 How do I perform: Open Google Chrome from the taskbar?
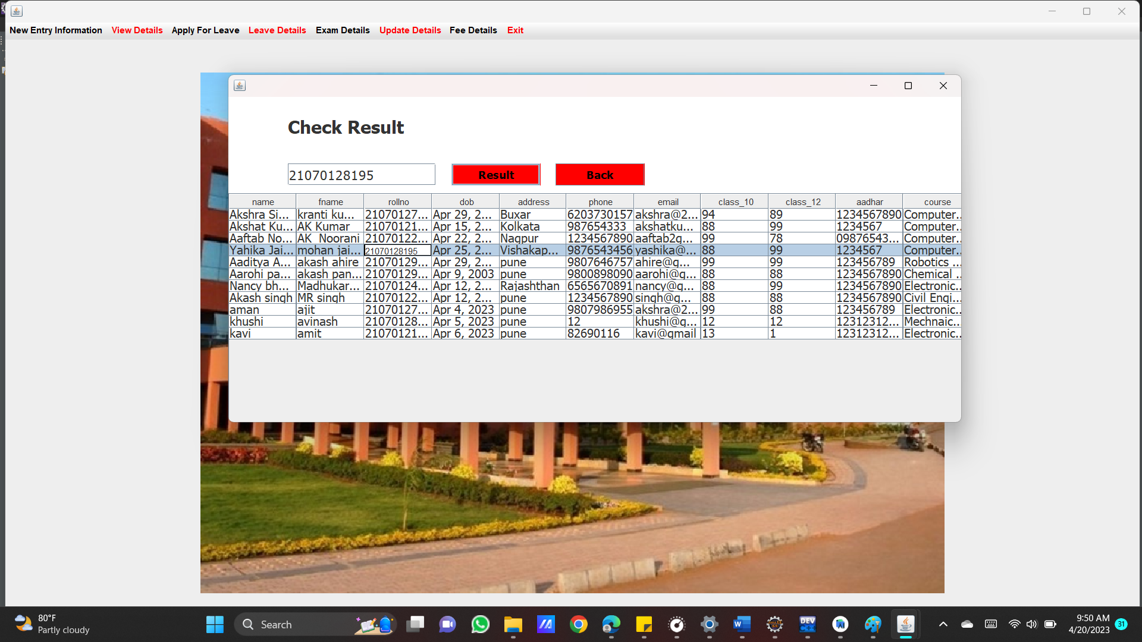click(x=579, y=624)
